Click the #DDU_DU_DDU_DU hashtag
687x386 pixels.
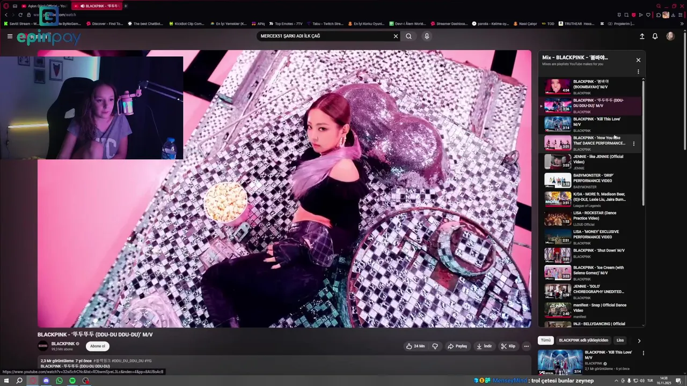[x=127, y=361]
